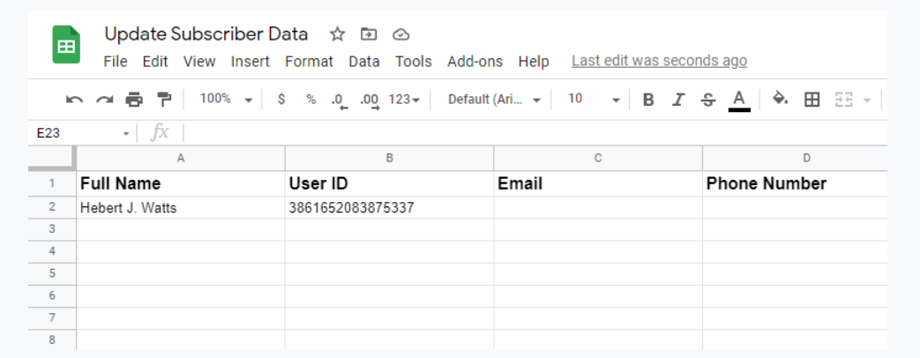Open the Google Sheets home icon
Image resolution: width=920 pixels, height=358 pixels.
[x=67, y=46]
